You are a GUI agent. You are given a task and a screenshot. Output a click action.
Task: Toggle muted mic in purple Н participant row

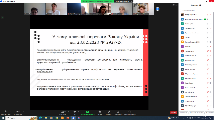[208, 83]
